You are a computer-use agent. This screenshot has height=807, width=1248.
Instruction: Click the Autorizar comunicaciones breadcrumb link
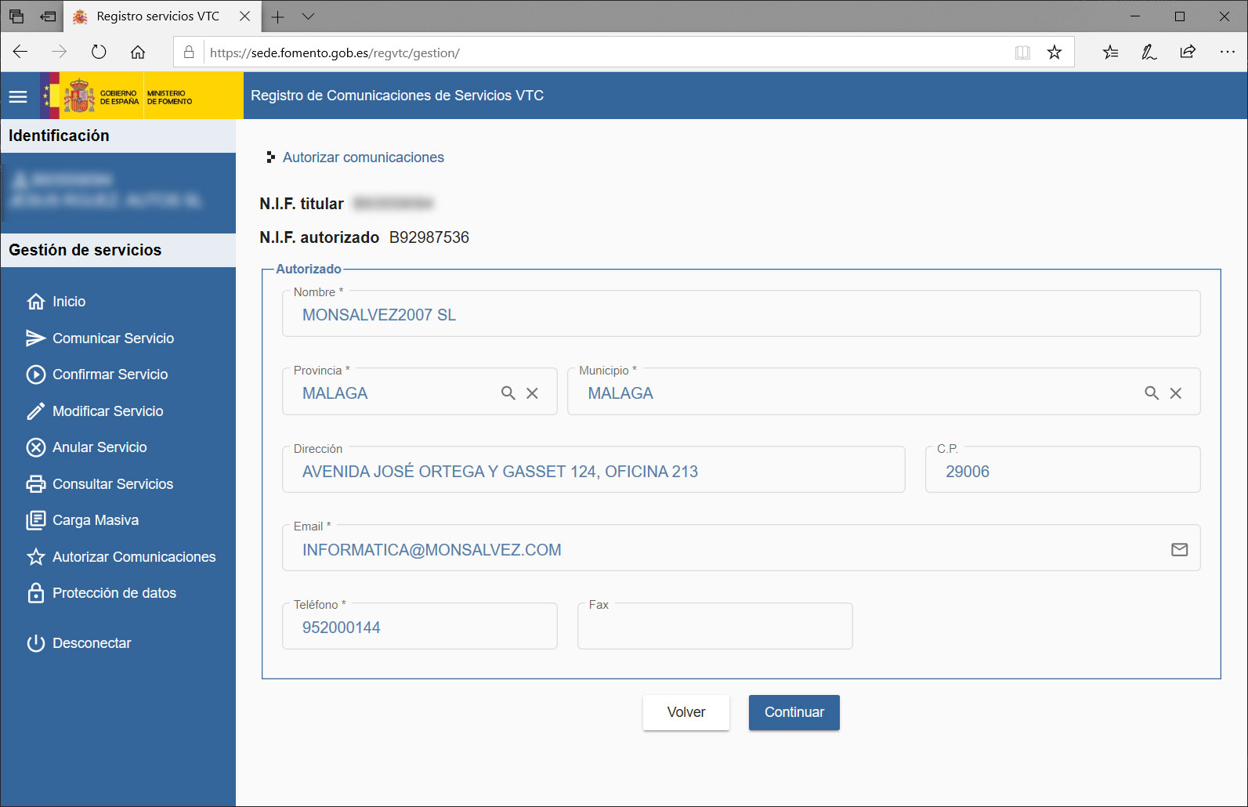point(364,157)
